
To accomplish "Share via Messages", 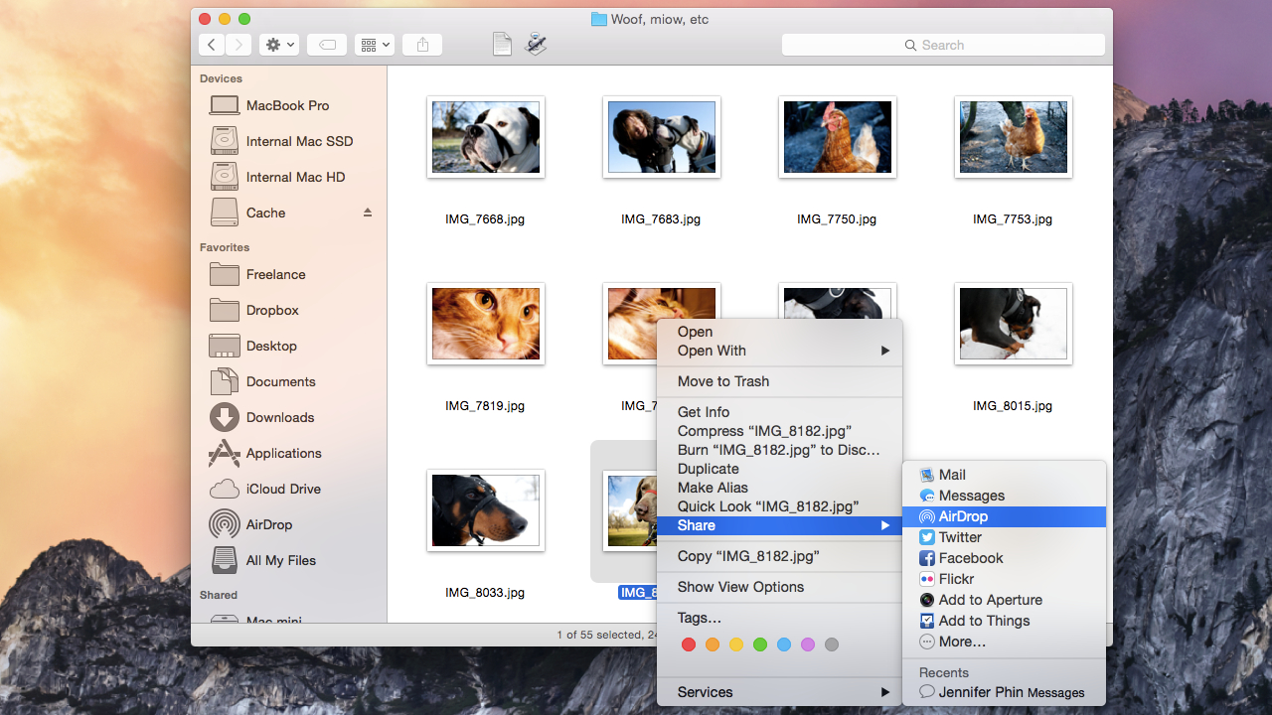I will 1004,496.
